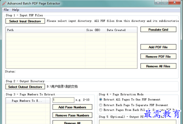Click the application icon in title bar
The height and width of the screenshot is (124, 183).
4,4
